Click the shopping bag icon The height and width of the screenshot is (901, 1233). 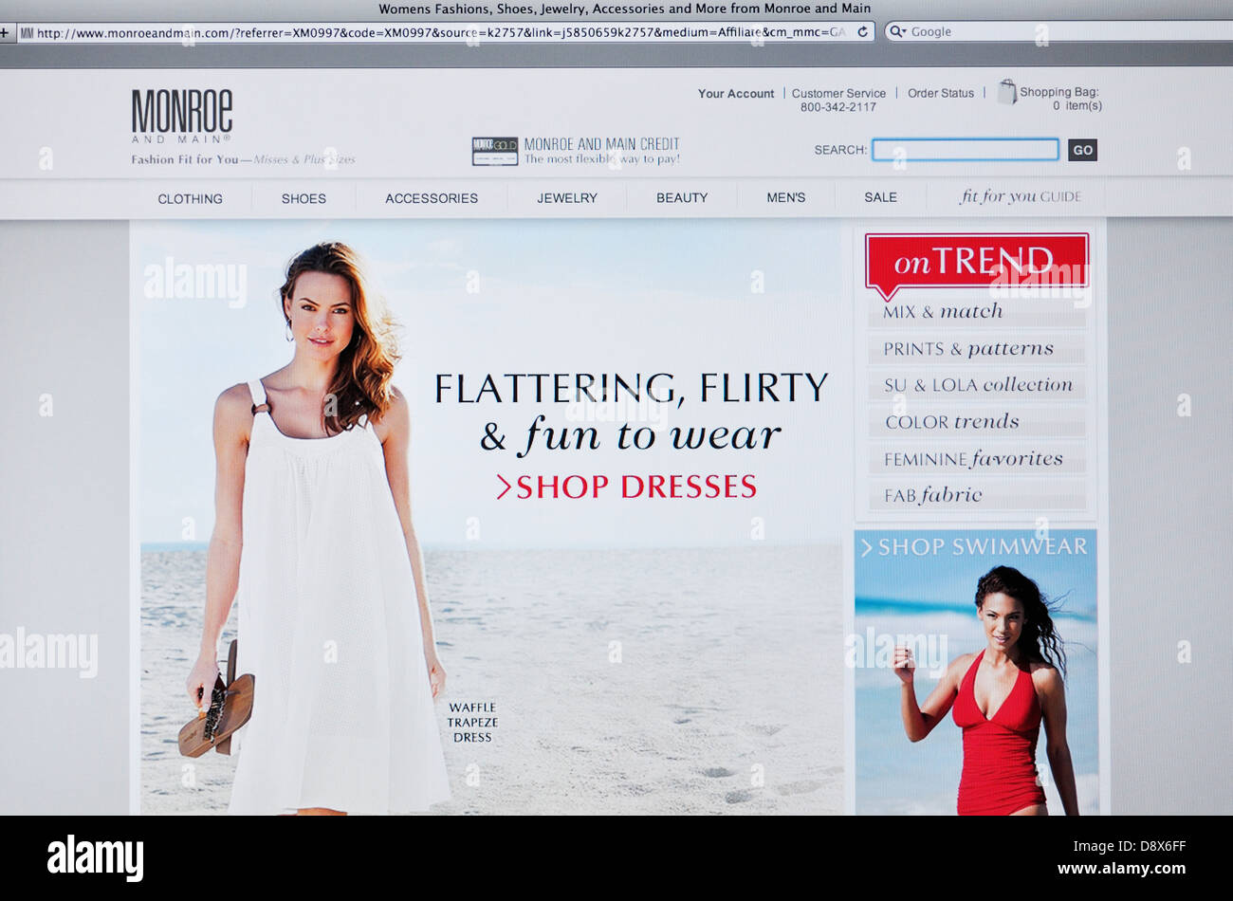(x=1006, y=92)
